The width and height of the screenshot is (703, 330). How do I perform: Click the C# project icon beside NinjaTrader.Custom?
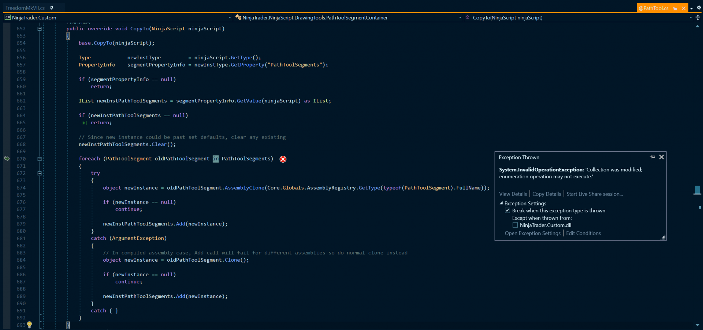point(7,18)
